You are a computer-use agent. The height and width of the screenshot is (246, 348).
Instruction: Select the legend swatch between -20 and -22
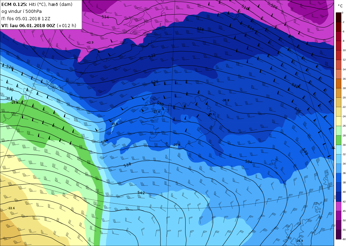(x=339, y=102)
